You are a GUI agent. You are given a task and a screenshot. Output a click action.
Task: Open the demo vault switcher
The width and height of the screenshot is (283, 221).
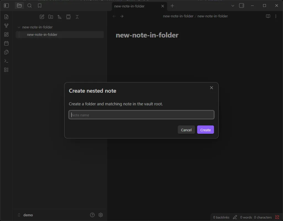25,215
